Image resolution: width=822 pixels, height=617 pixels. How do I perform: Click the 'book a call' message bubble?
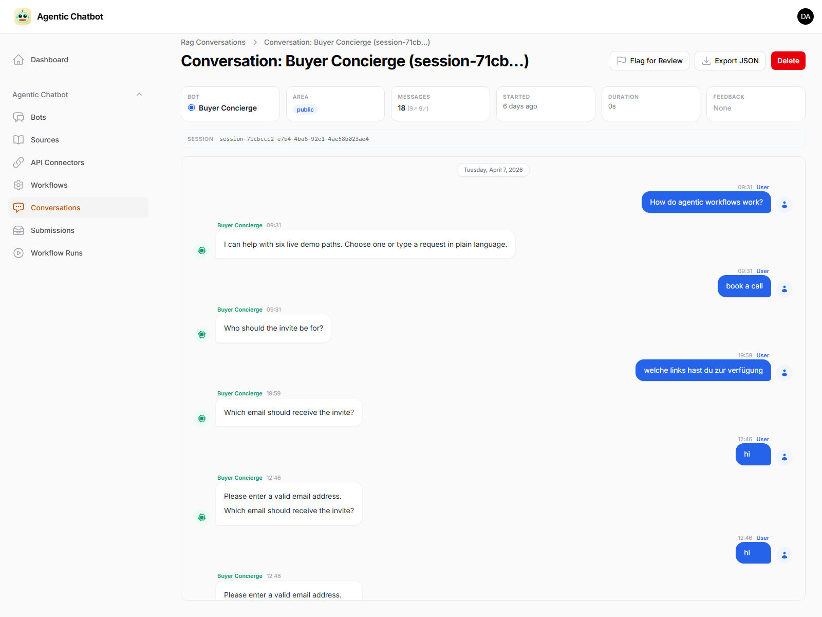[x=744, y=286]
